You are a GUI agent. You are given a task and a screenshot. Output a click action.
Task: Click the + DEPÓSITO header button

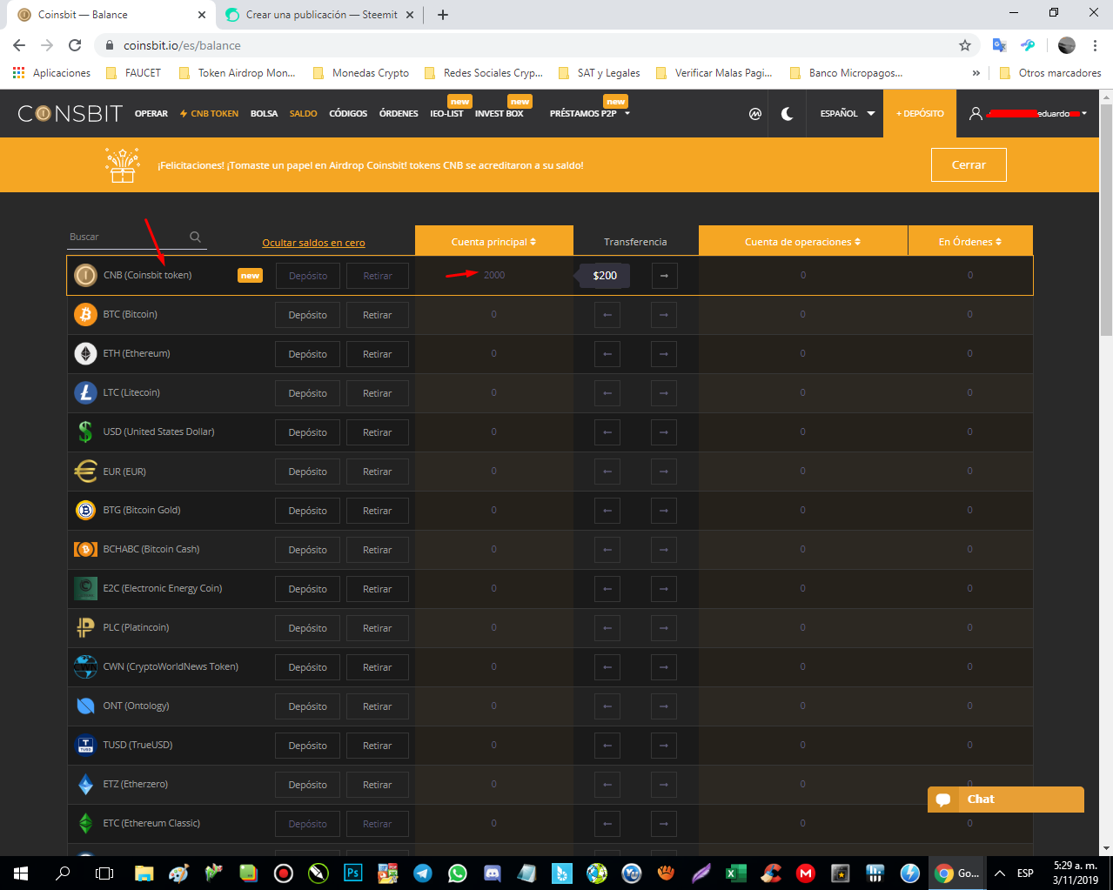(920, 114)
